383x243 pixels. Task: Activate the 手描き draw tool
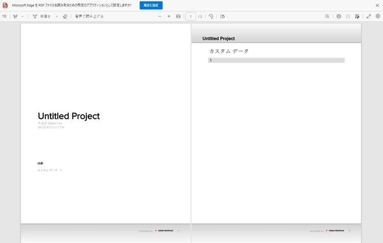tap(41, 16)
